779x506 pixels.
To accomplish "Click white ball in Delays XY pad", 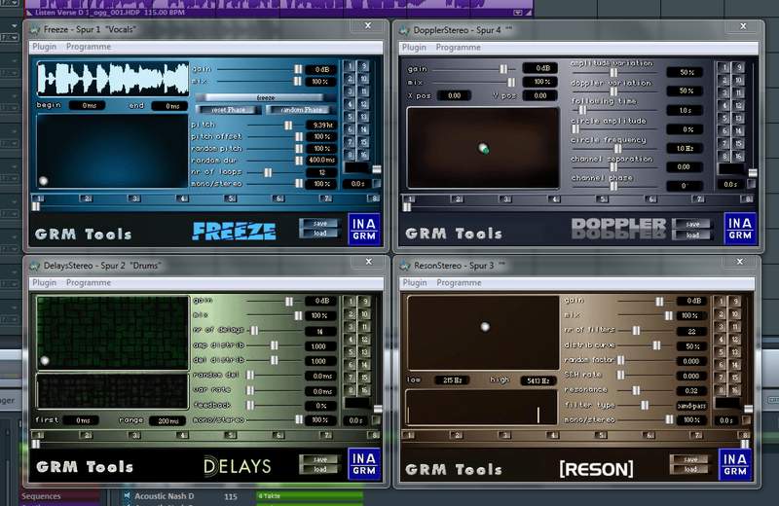I will click(x=45, y=360).
